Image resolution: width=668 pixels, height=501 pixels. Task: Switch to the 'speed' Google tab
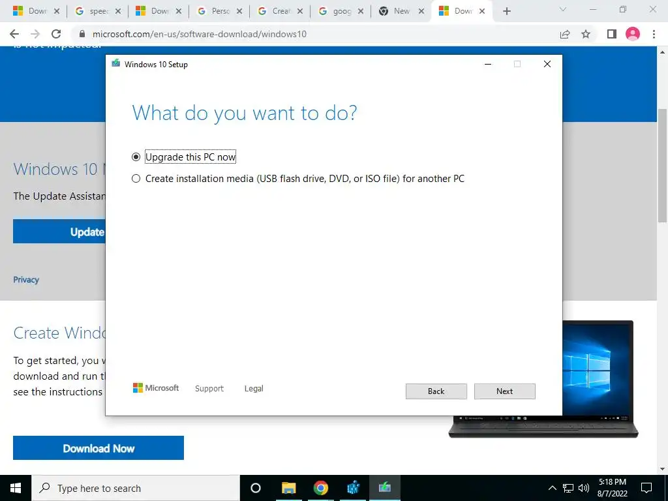97,11
